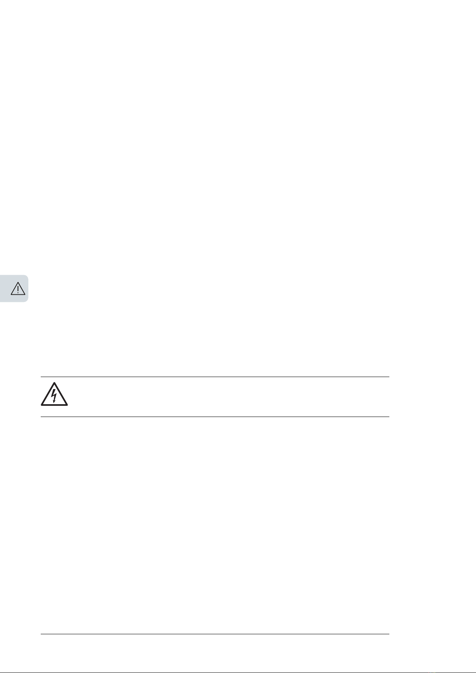Click the bottom footer divider line

[x=215, y=634]
